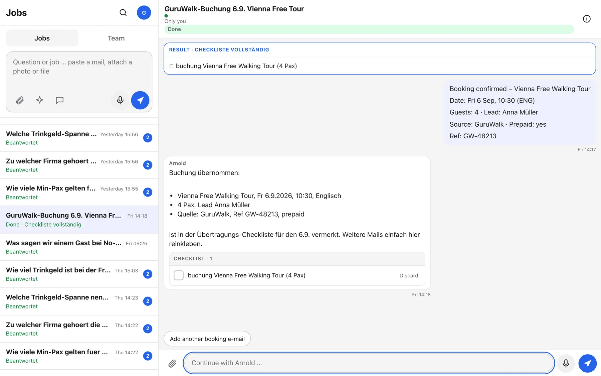The width and height of the screenshot is (601, 376).
Task: Click the sparkle icon in job box
Action: (40, 100)
